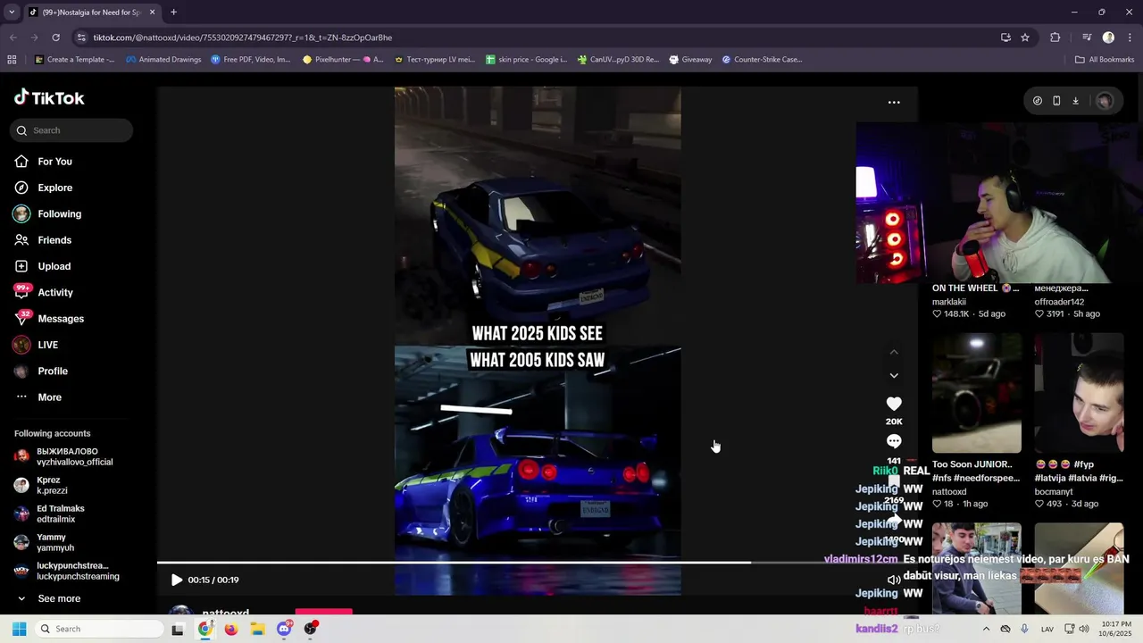Toggle the video volume speaker icon
The width and height of the screenshot is (1143, 643).
tap(894, 580)
